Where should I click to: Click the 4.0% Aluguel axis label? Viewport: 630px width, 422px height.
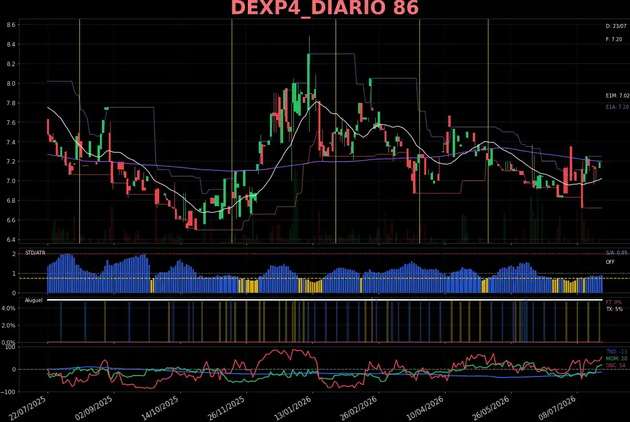pyautogui.click(x=9, y=308)
